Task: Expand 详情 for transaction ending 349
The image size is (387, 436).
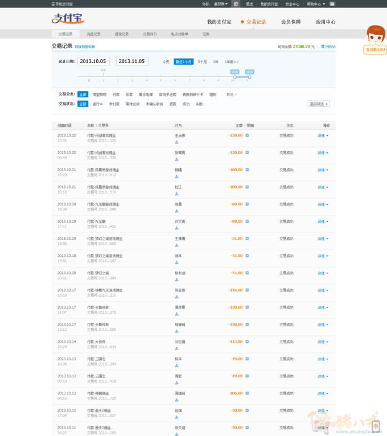Action: pyautogui.click(x=323, y=359)
